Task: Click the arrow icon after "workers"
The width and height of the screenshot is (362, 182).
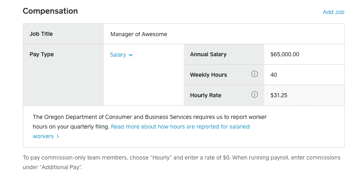Action: click(58, 137)
